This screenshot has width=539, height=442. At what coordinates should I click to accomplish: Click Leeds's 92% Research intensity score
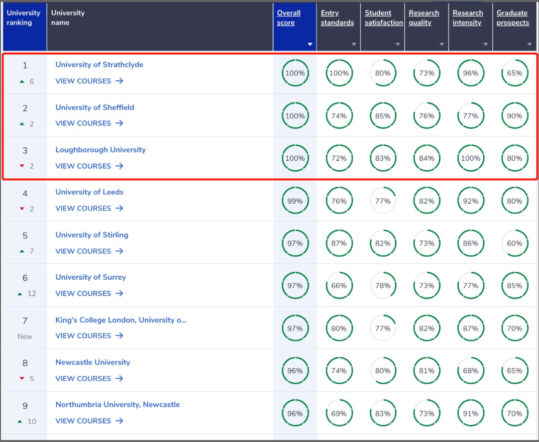(x=471, y=201)
